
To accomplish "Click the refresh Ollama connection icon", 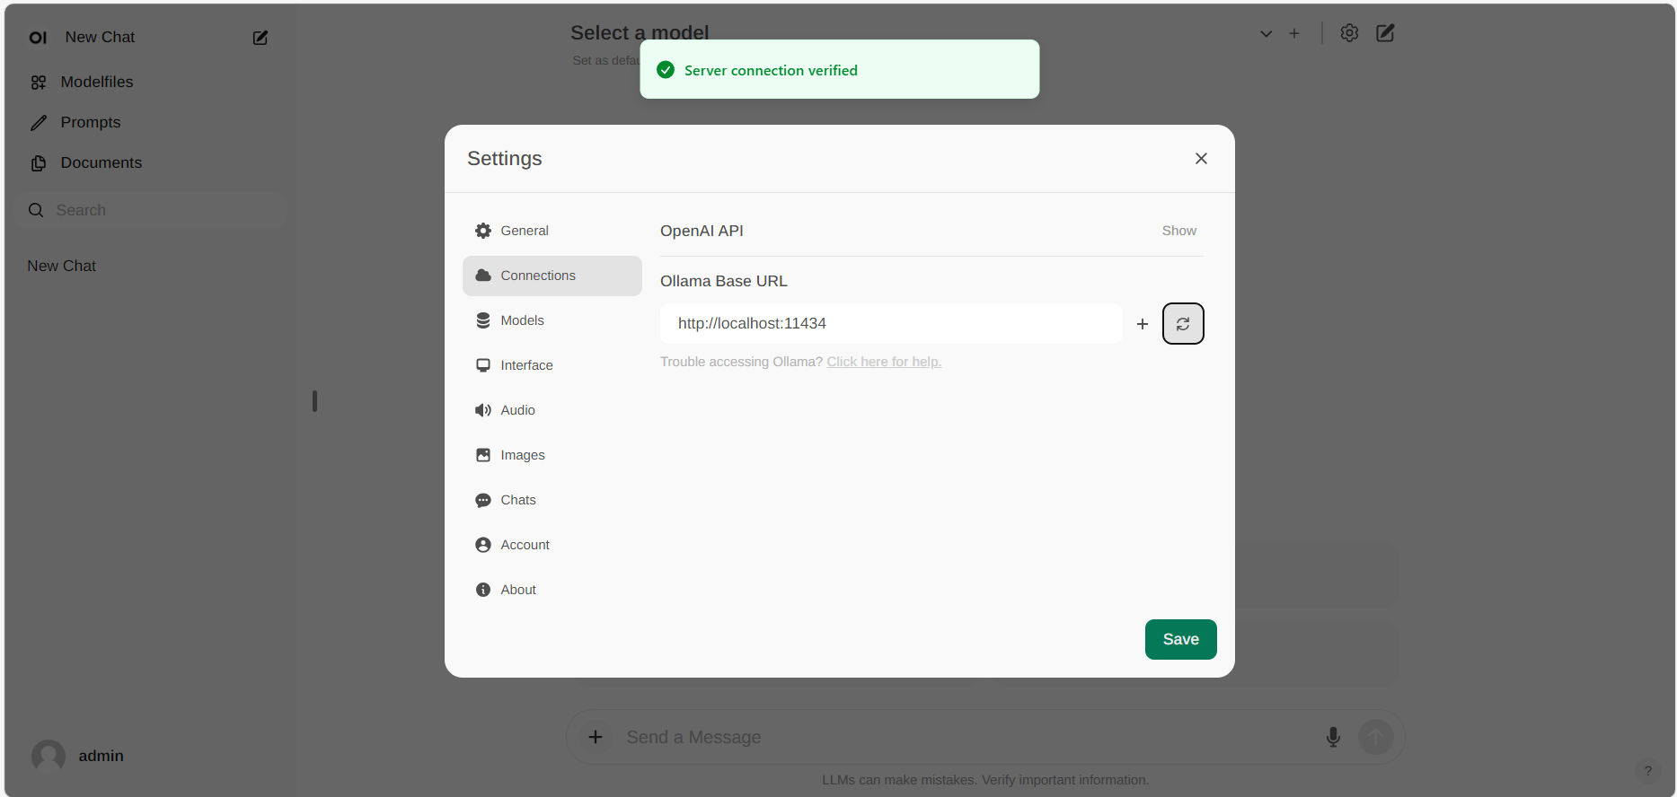I will pos(1182,324).
